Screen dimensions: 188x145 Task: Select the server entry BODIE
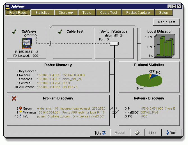(x=54, y=83)
